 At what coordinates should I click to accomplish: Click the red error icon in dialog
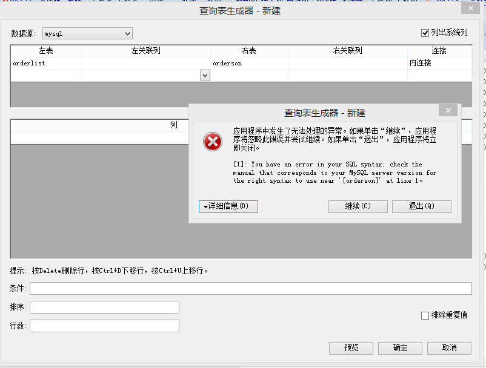(211, 141)
